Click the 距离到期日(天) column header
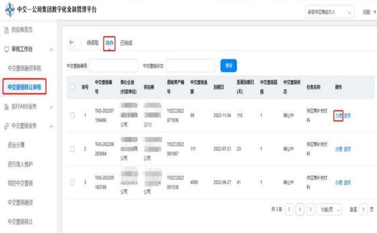This screenshot has height=233, width=377. 245,87
